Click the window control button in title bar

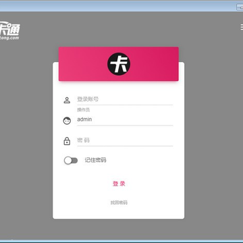tap(240, 7)
